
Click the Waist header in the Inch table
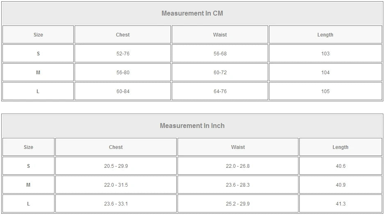pos(238,147)
